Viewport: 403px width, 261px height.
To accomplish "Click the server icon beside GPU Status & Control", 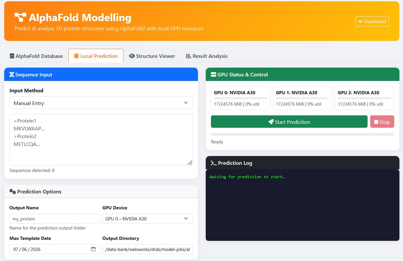I will [214, 74].
